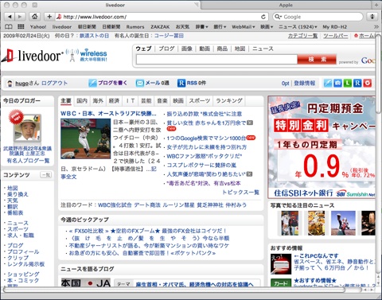Click the hugo user avatar icon
Screen dimensions: 382x300
click(x=10, y=84)
